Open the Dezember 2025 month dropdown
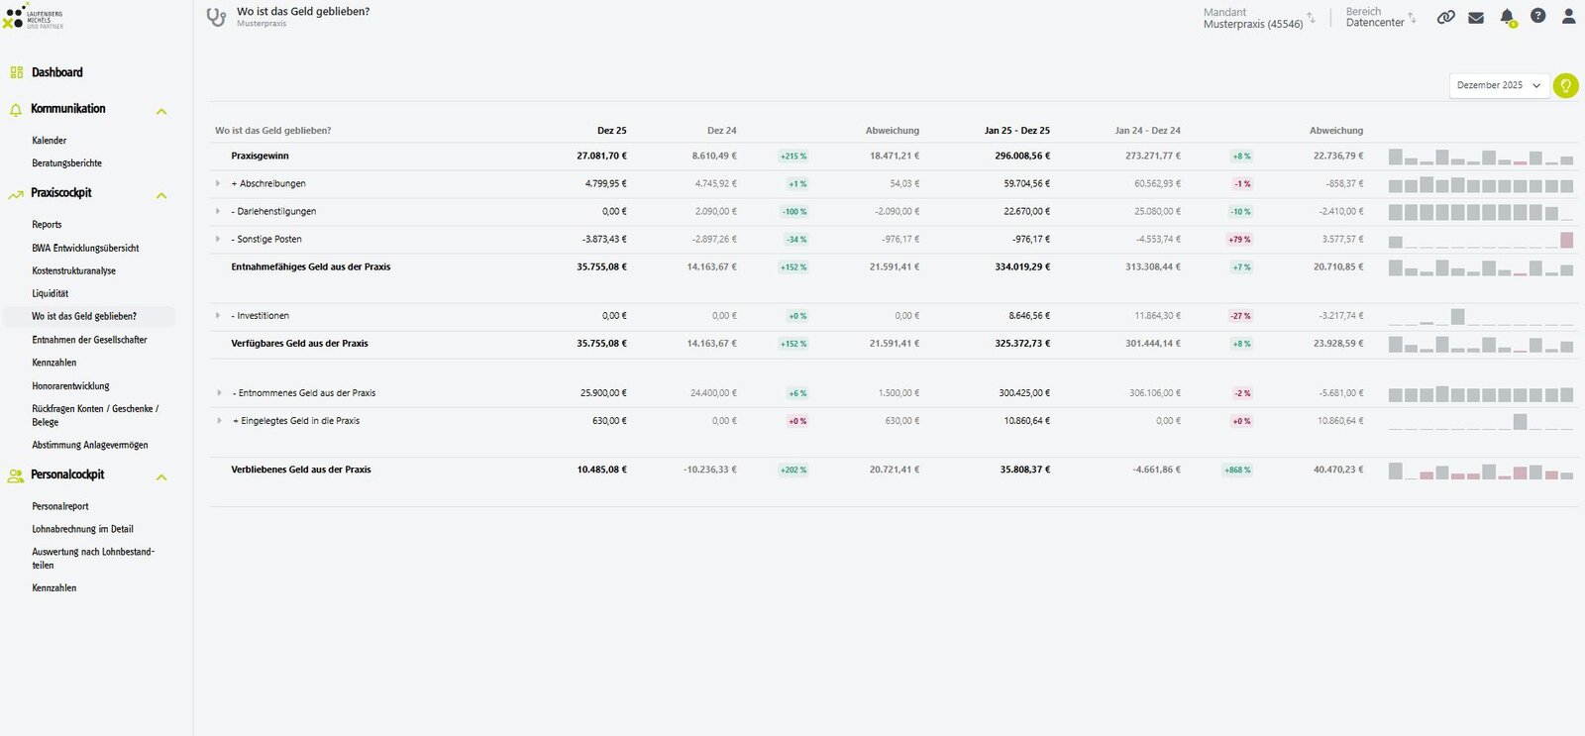The height and width of the screenshot is (736, 1585). [x=1499, y=85]
